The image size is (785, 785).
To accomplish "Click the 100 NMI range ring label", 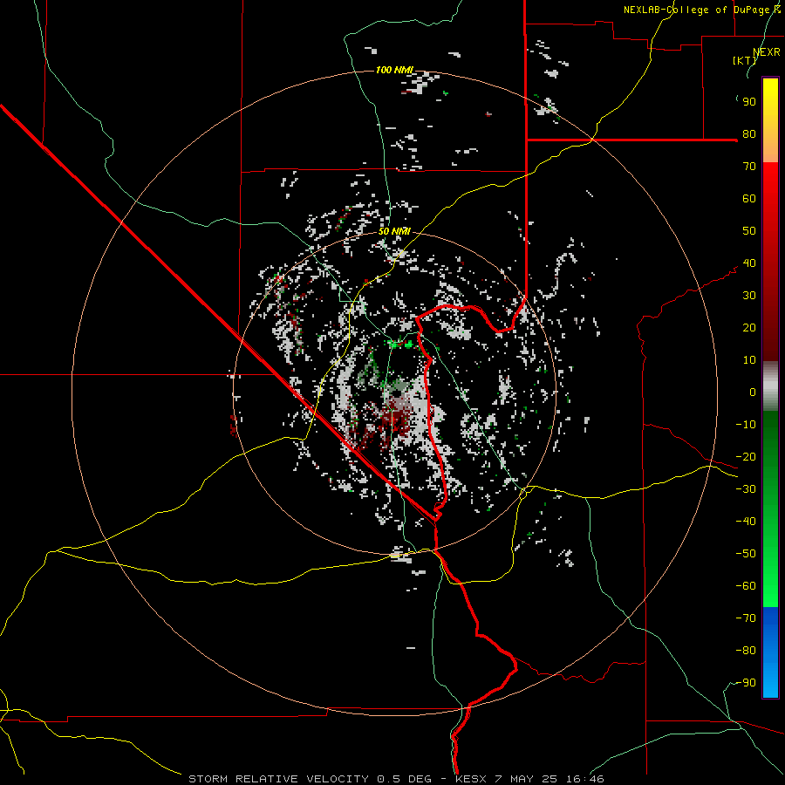I will [394, 70].
